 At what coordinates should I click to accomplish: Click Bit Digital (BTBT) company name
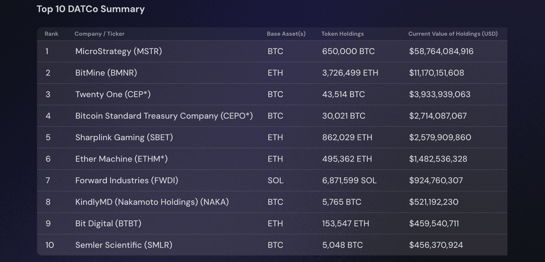click(108, 224)
